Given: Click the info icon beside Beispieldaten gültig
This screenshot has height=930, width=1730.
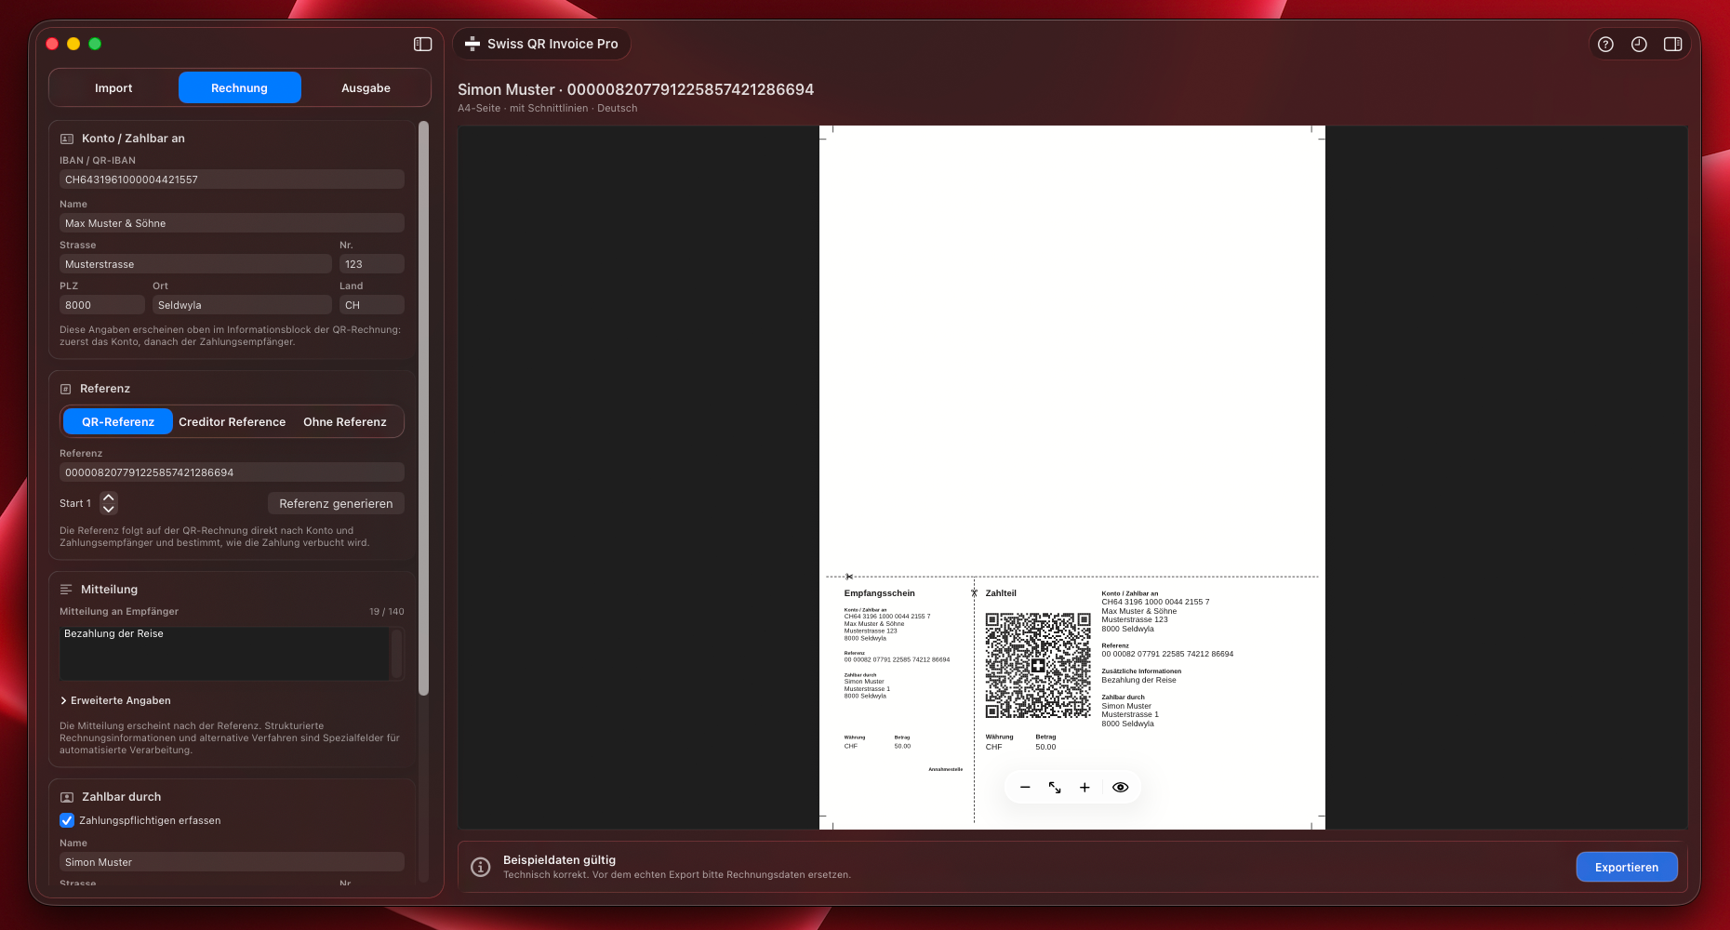Looking at the screenshot, I should pos(481,867).
